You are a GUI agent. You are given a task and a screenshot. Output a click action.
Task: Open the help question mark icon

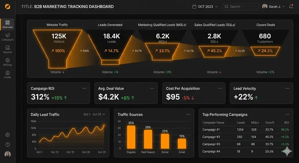pyautogui.click(x=7, y=145)
